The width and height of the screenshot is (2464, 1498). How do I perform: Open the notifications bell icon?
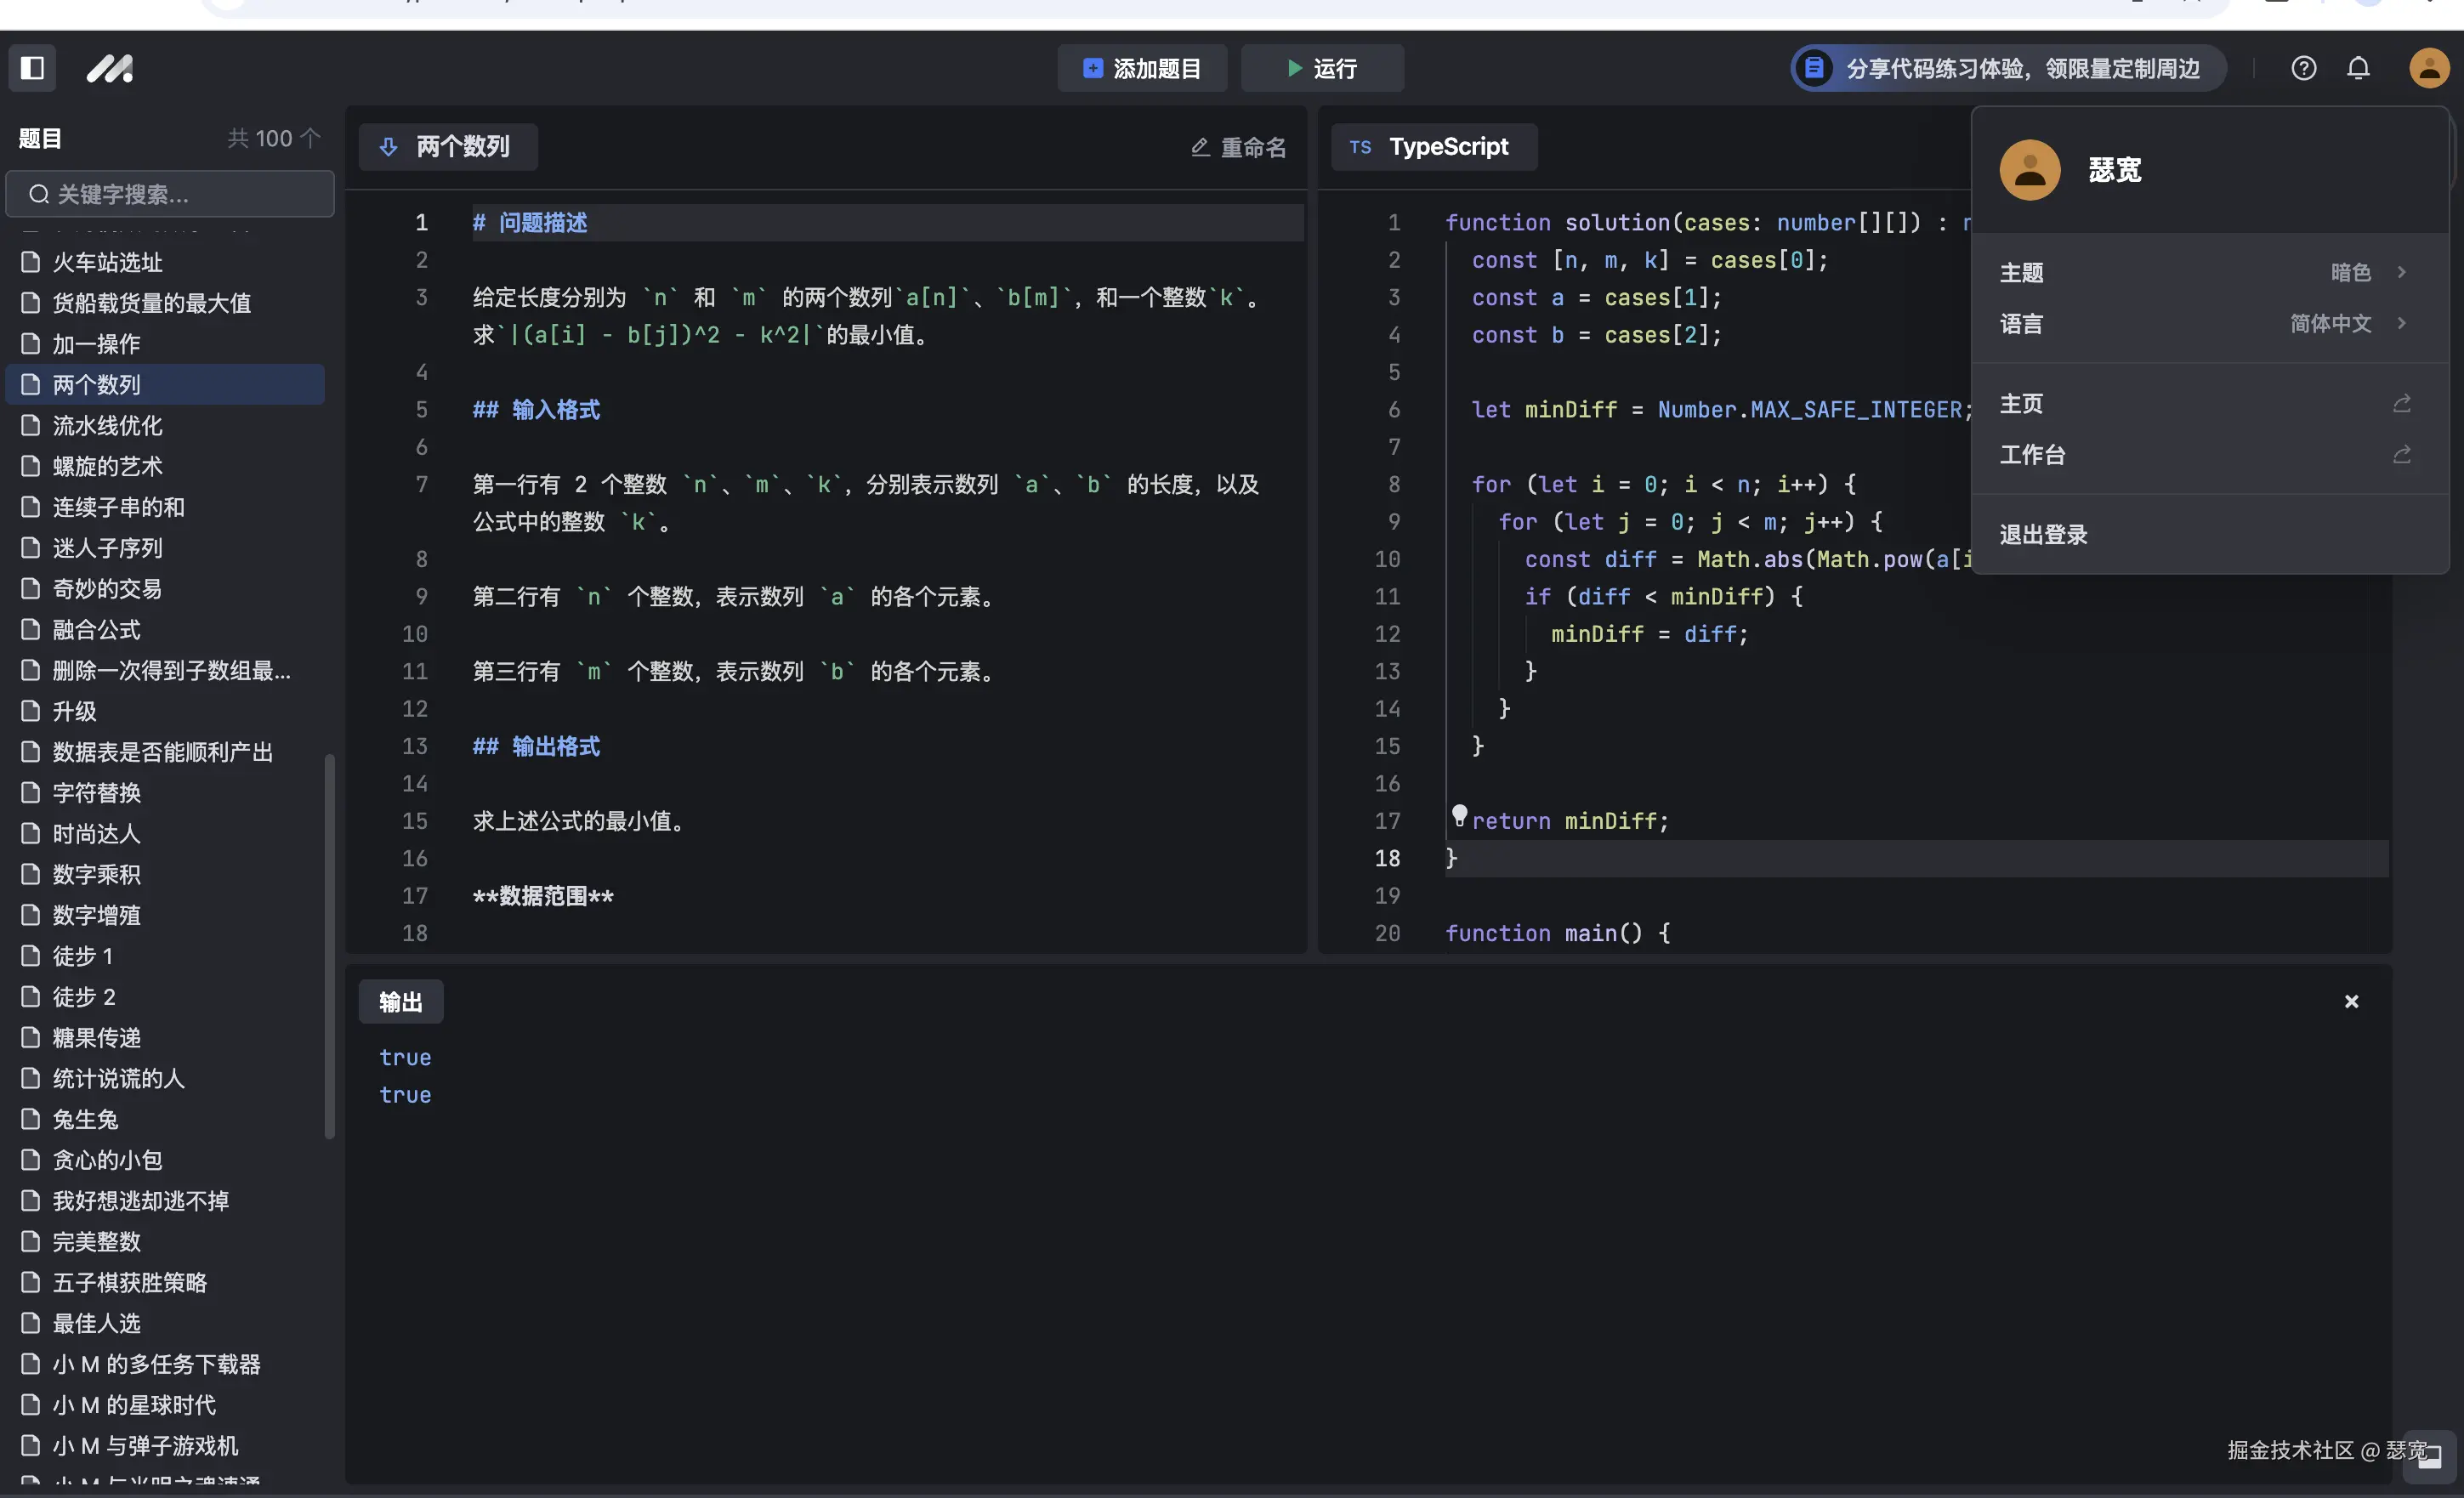(2358, 68)
